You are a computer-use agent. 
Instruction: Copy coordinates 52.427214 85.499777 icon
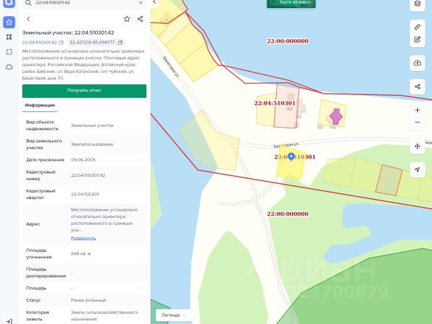pos(120,43)
